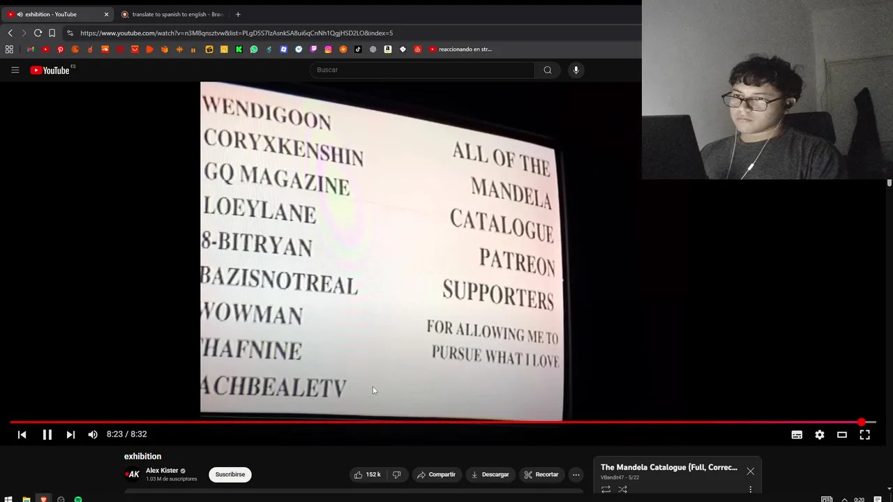Bookmark this page with bookmark icon
Viewport: 893px width, 502px height.
(52, 33)
